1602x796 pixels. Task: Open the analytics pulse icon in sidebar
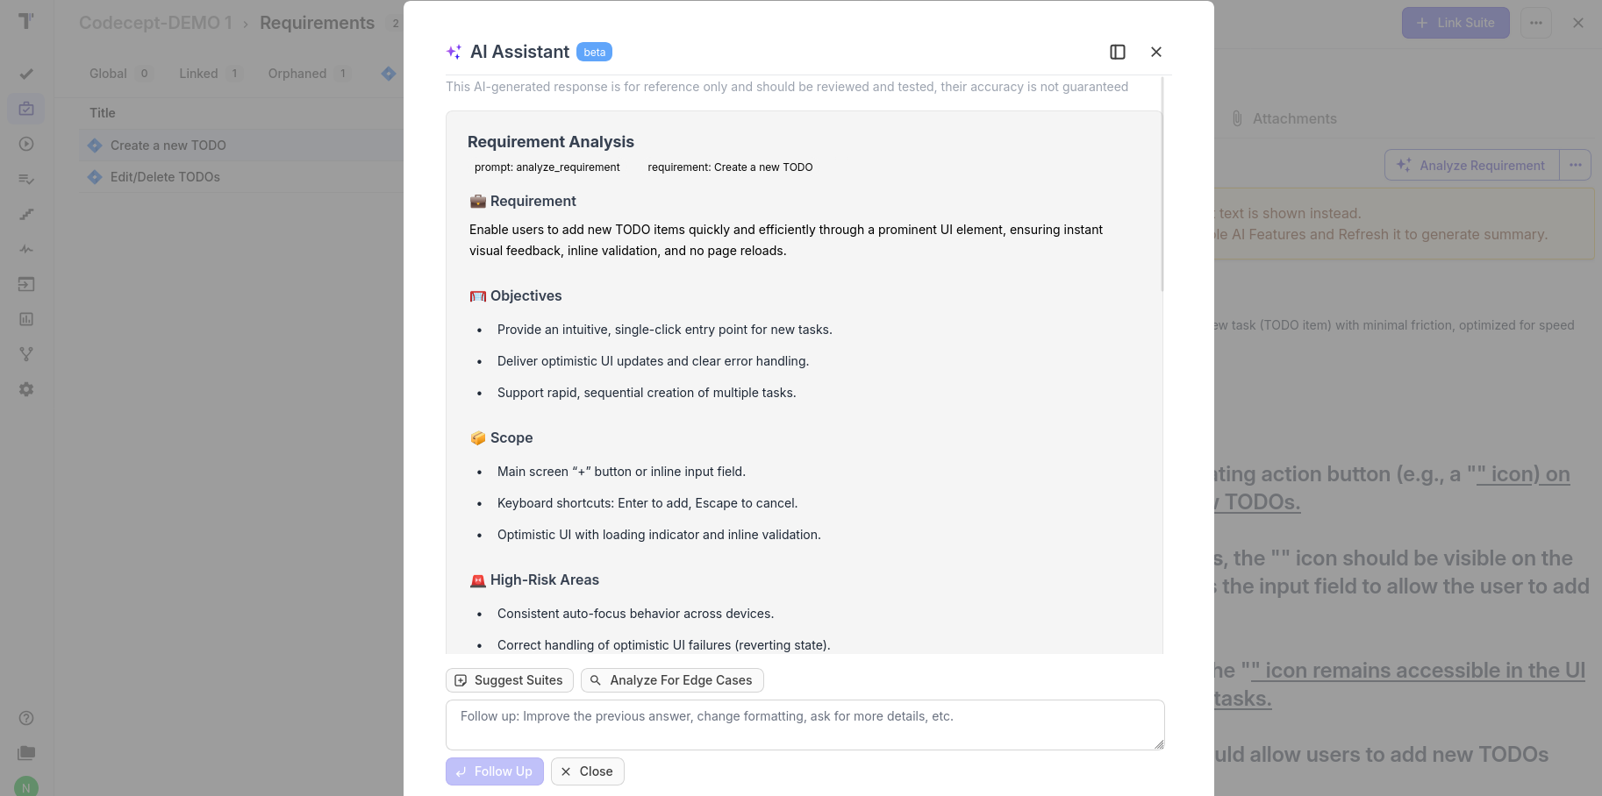26,249
